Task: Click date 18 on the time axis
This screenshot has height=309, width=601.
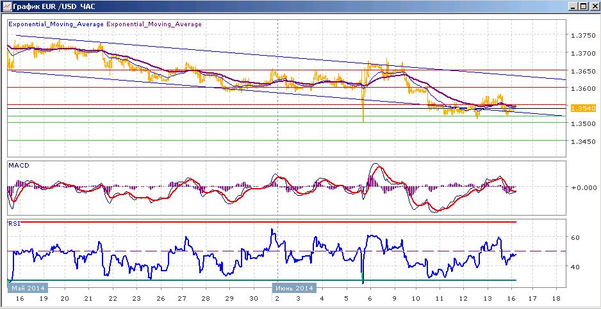Action: [557, 299]
